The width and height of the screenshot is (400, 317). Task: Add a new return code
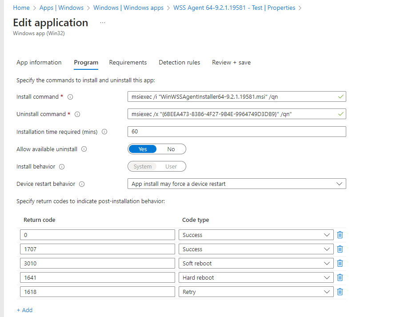tap(24, 310)
